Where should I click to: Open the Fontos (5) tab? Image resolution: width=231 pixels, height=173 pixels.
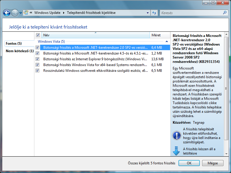tap(19, 44)
